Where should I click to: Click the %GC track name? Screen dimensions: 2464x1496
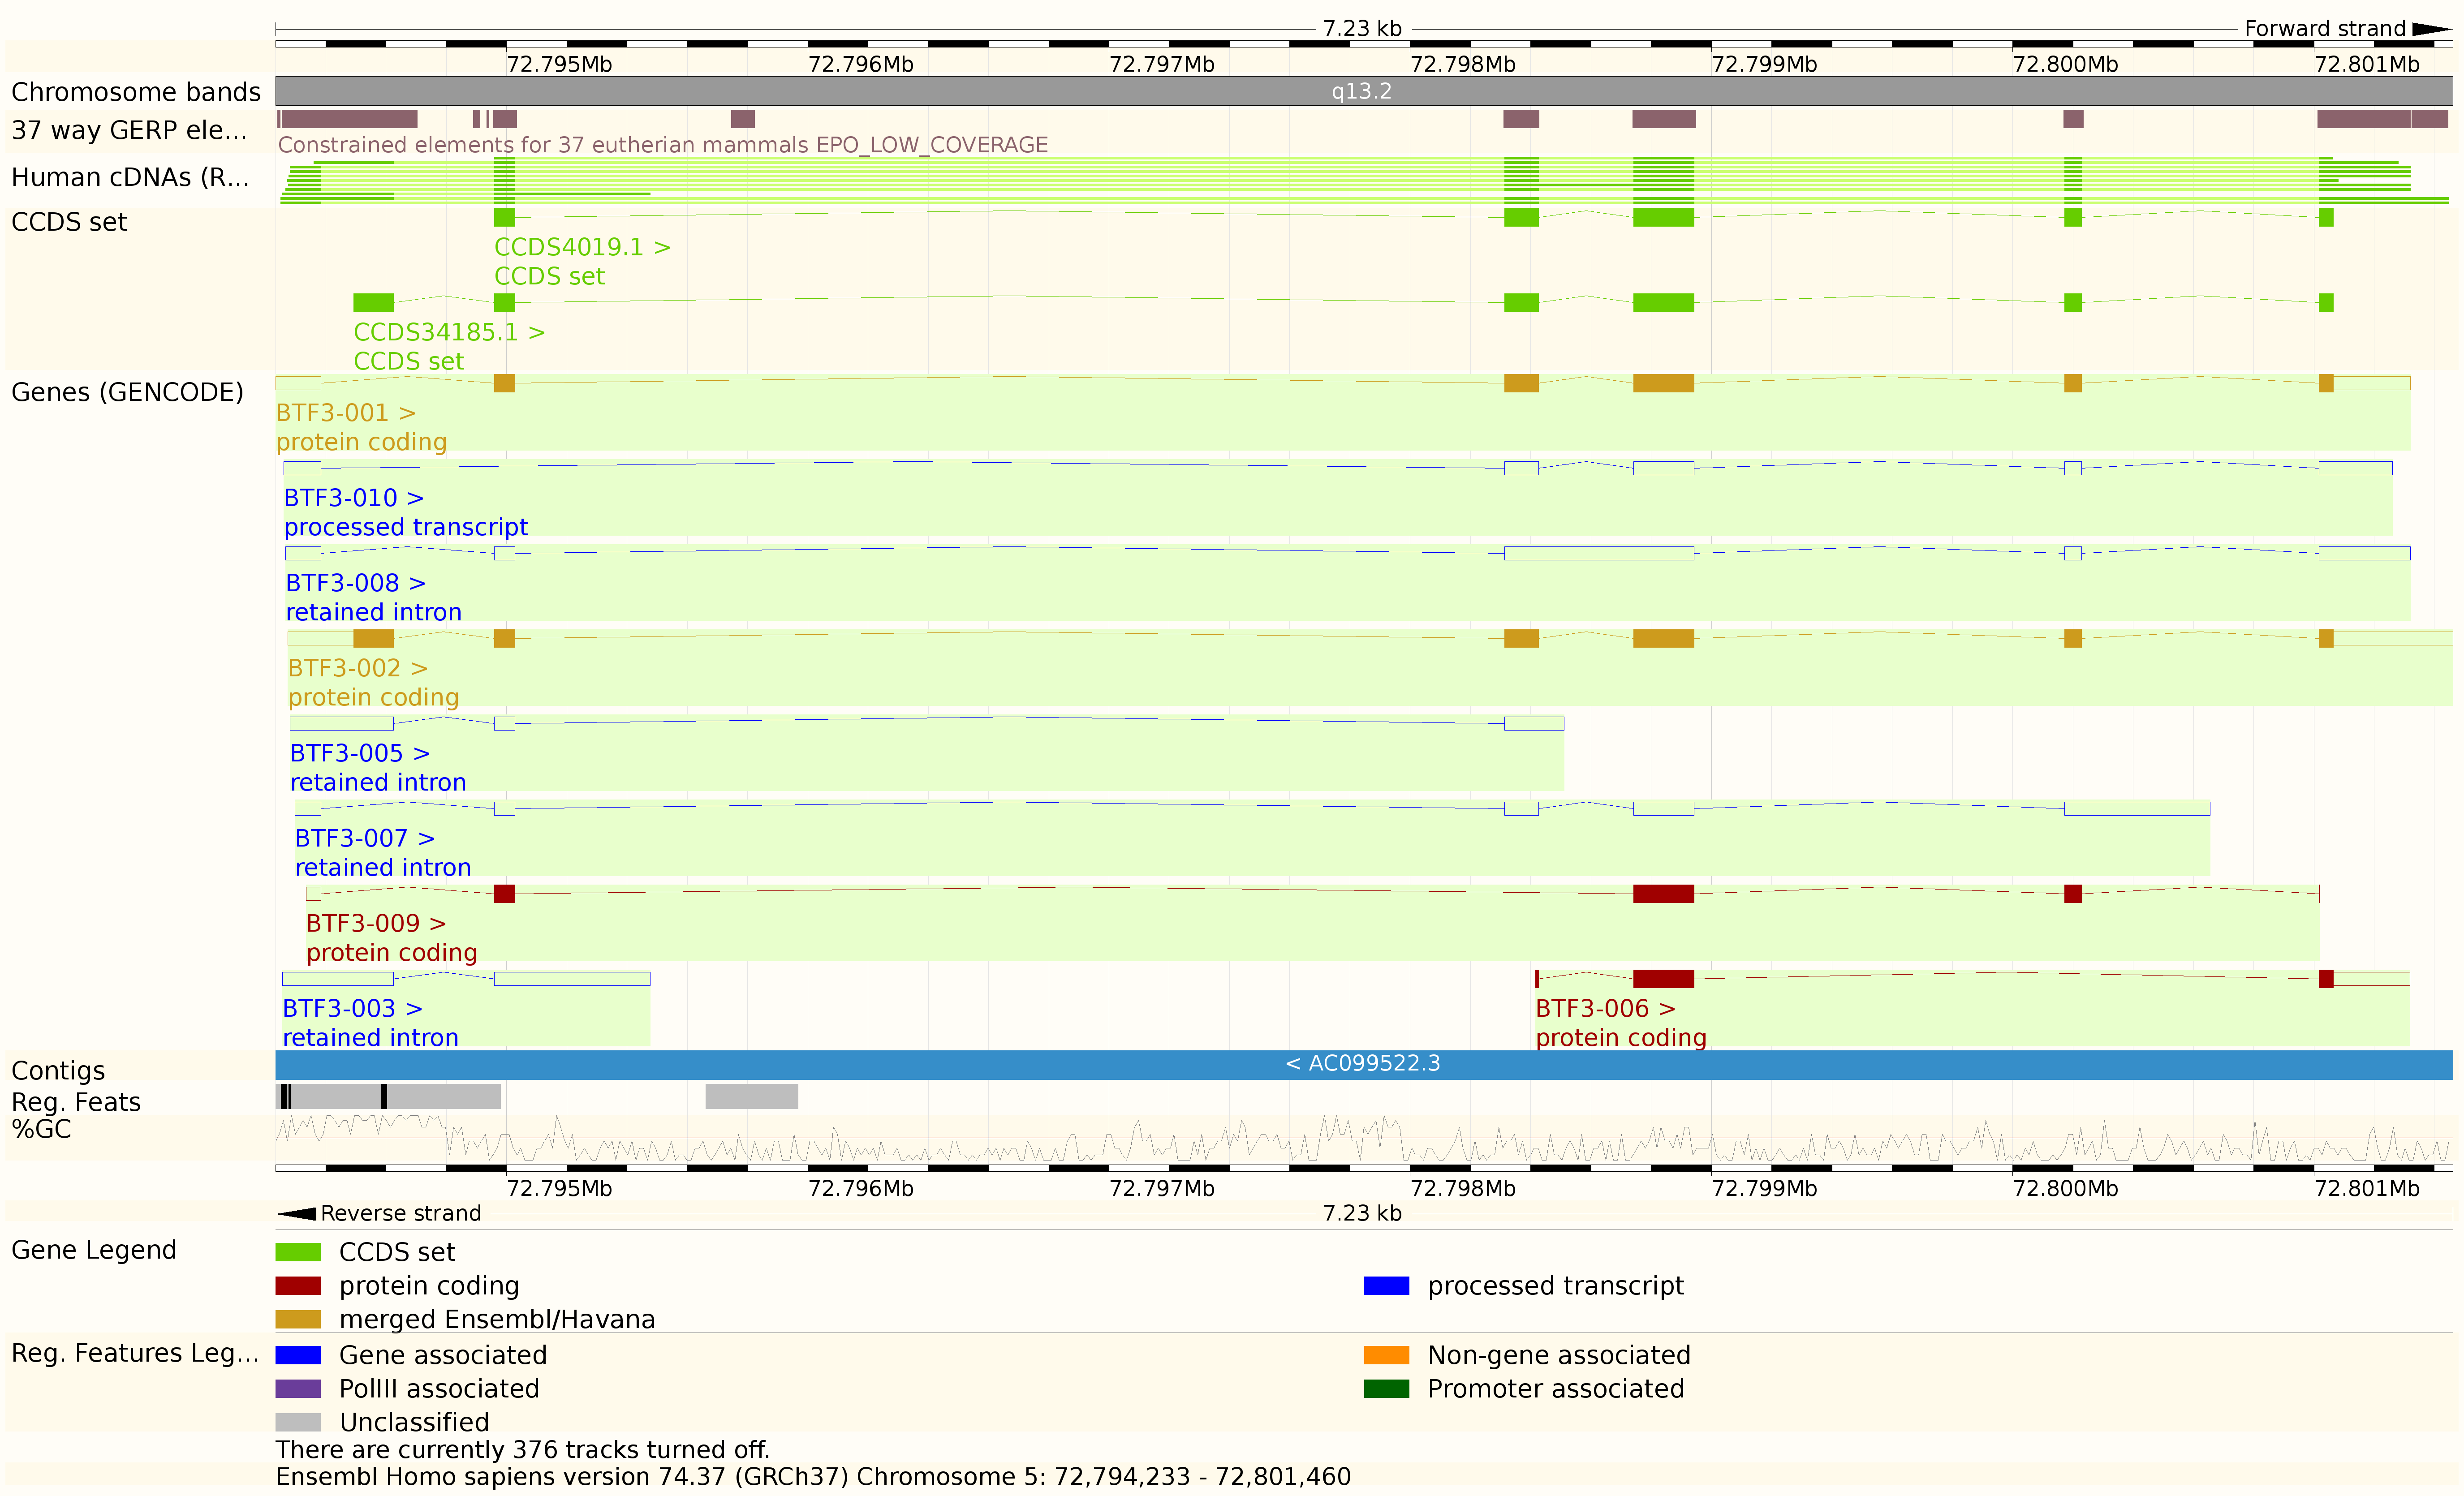[x=41, y=1130]
